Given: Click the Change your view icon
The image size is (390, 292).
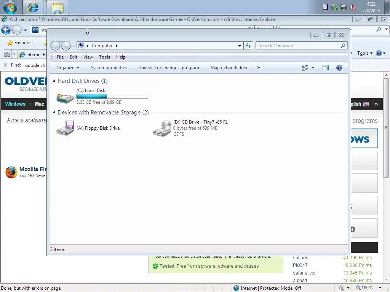Looking at the screenshot, I should (305, 68).
